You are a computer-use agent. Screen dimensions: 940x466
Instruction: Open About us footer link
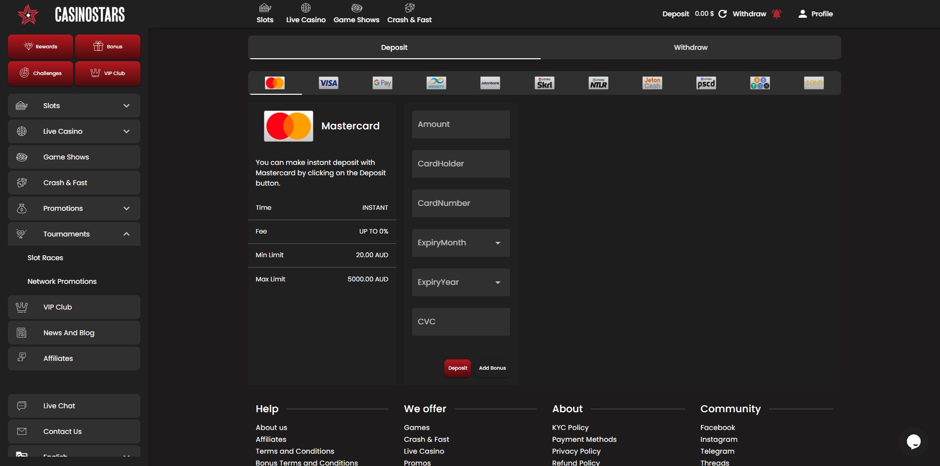click(x=271, y=427)
